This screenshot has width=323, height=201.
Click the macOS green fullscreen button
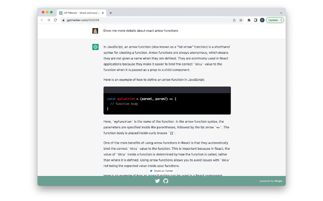(51, 12)
